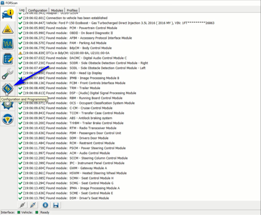Select the IPC Instrument Panel Control line

tap(71, 163)
